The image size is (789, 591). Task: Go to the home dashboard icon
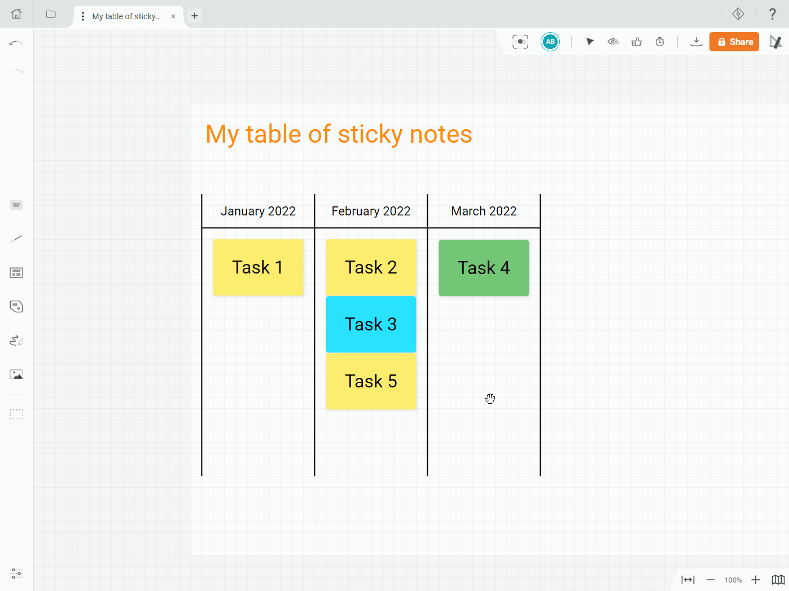tap(16, 14)
